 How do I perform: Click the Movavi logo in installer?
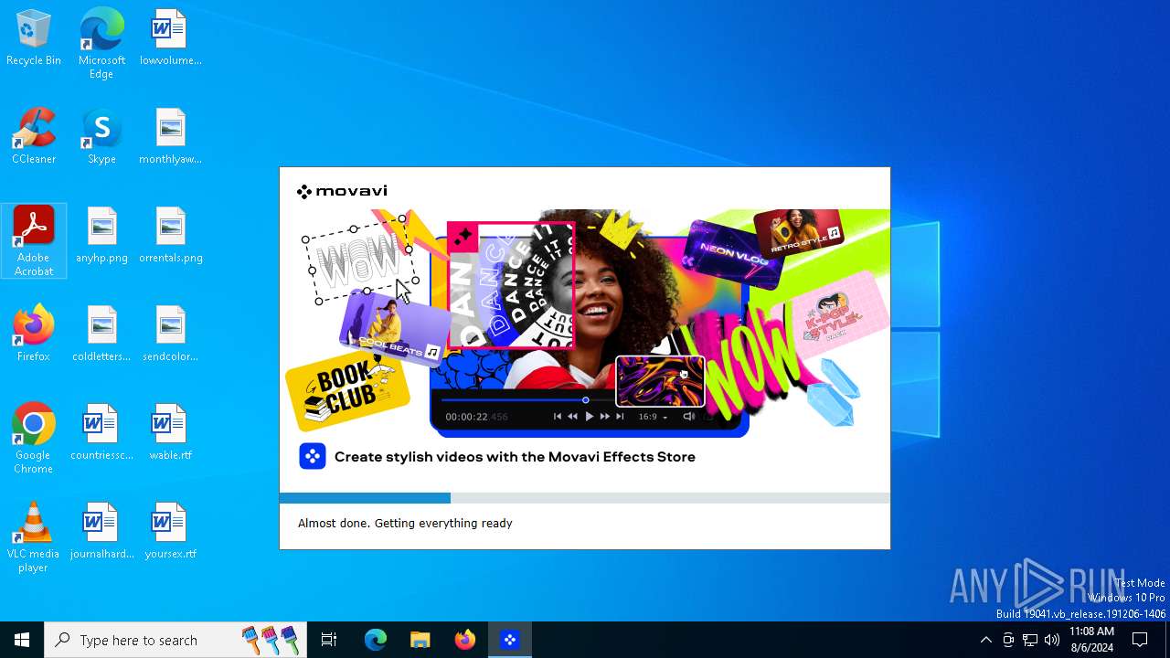pyautogui.click(x=342, y=191)
